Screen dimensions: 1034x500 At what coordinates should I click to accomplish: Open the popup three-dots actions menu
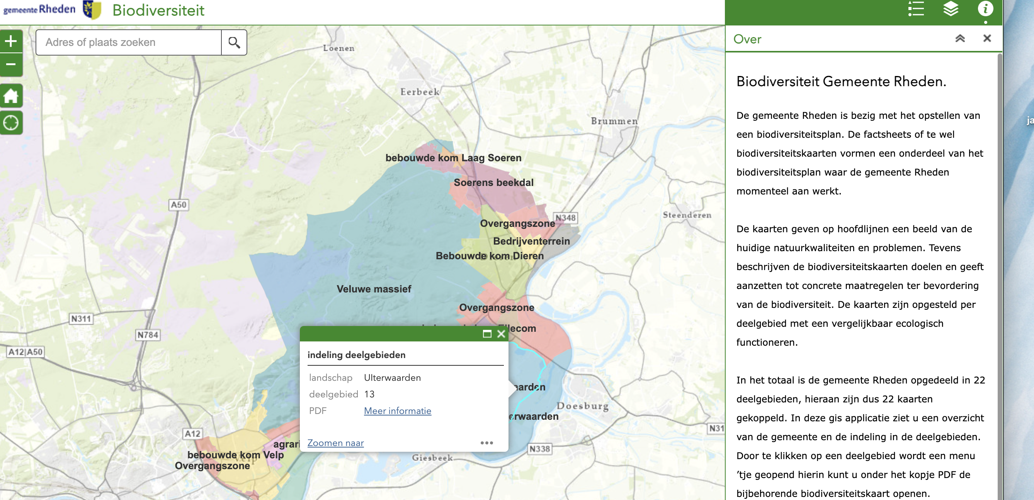[486, 443]
